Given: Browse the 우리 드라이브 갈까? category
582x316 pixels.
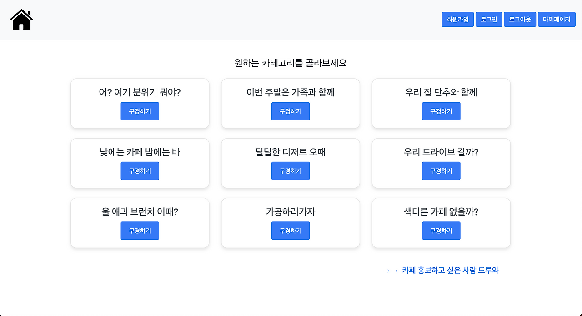Looking at the screenshot, I should tap(441, 171).
